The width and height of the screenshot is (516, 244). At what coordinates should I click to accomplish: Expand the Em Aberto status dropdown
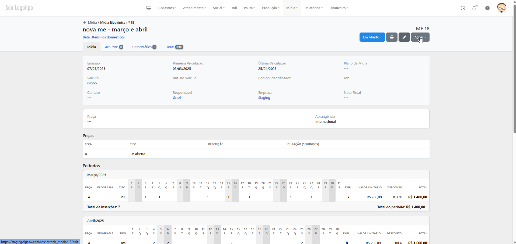click(x=372, y=37)
